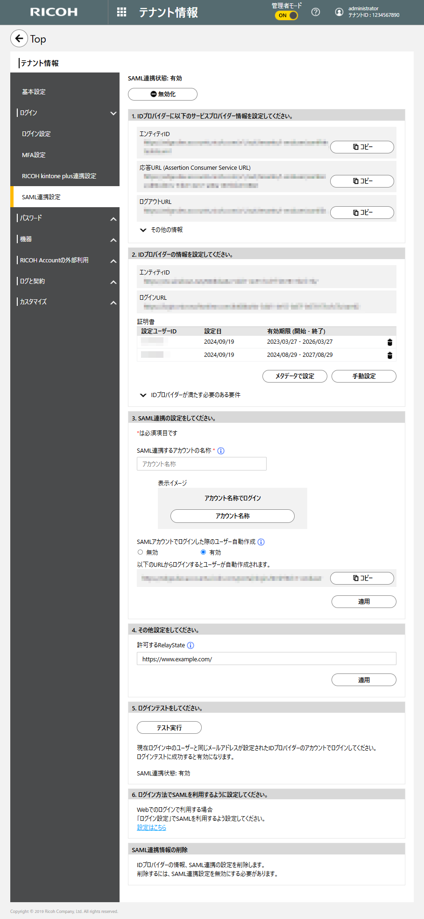Click テスト実行 button
The height and width of the screenshot is (919, 424).
tap(169, 728)
